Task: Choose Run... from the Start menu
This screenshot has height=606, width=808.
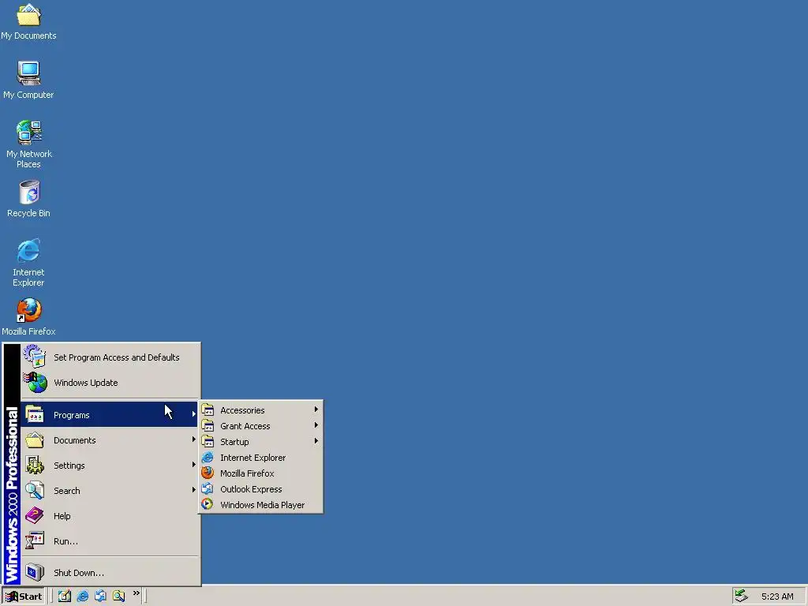Action: [x=110, y=541]
